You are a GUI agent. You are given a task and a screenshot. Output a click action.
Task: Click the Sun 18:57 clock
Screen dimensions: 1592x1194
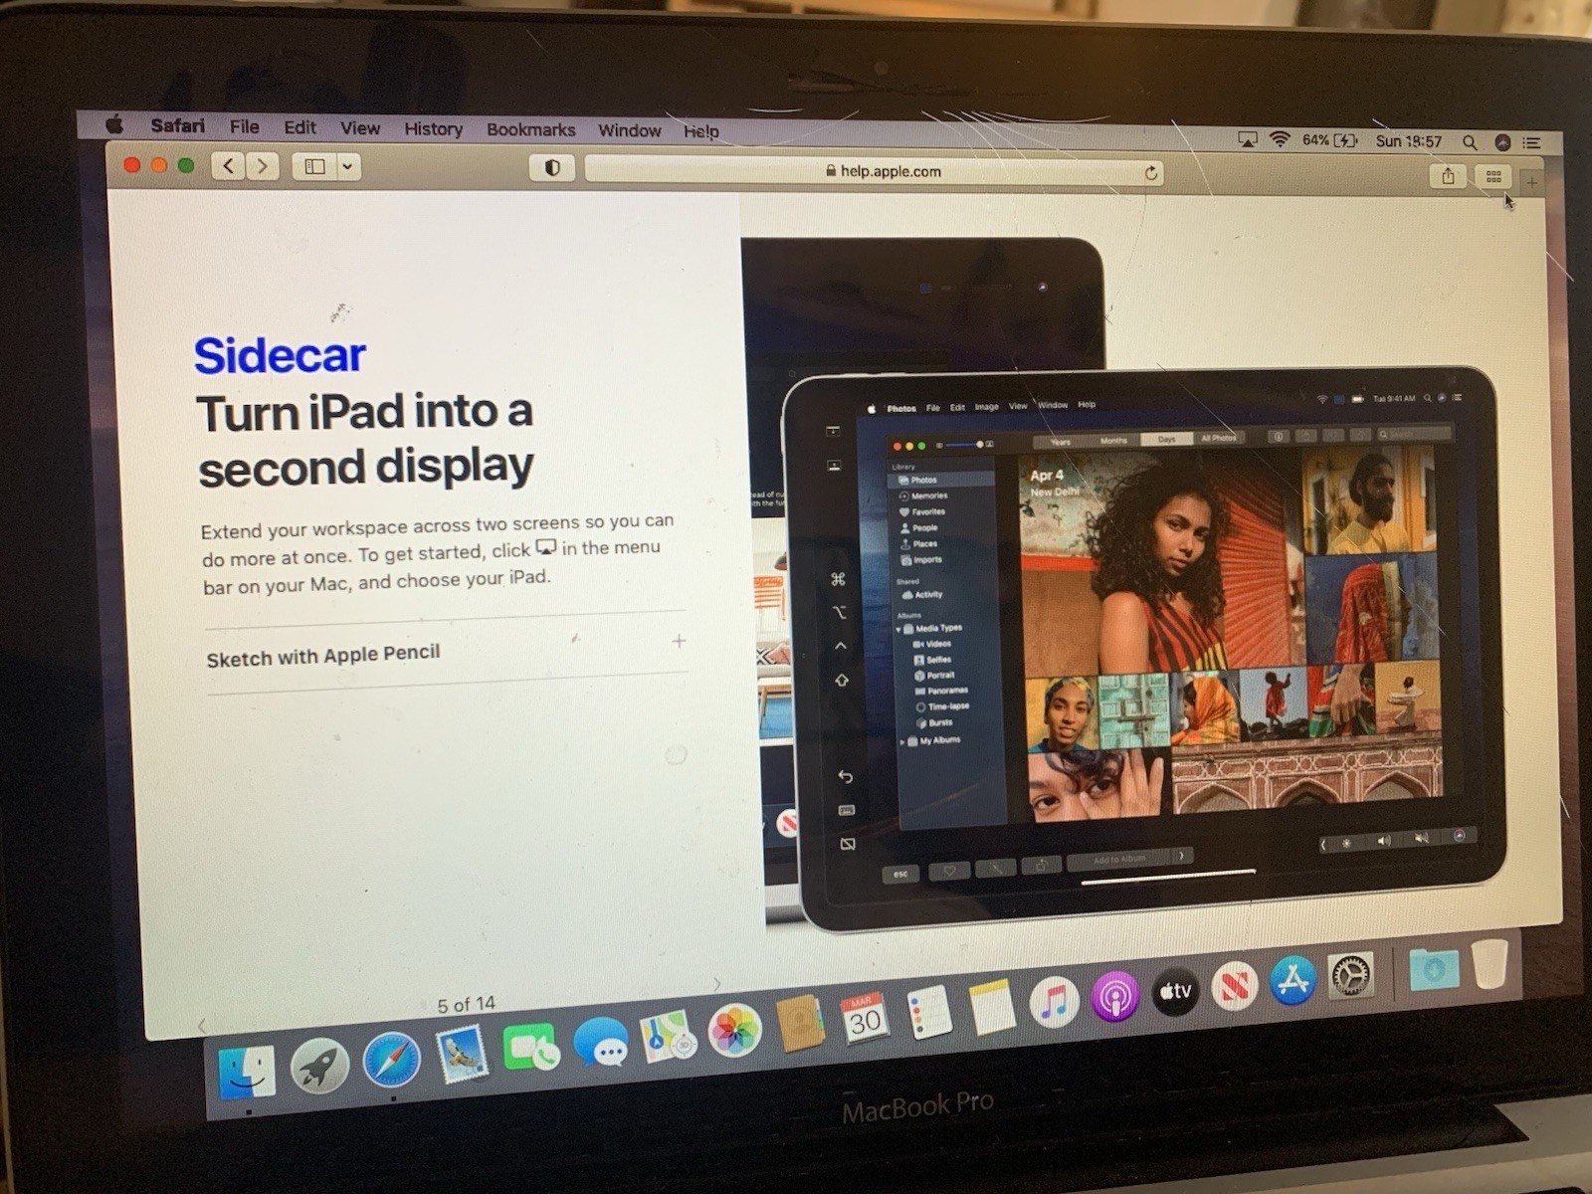[x=1408, y=141]
